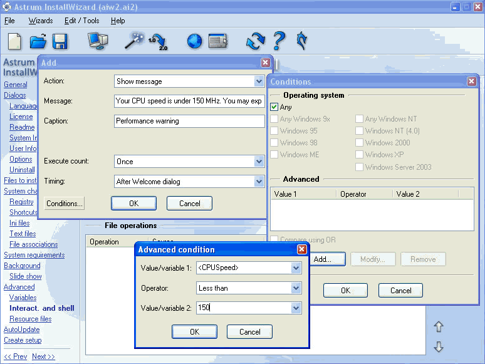Image resolution: width=485 pixels, height=364 pixels.
Task: Click Conditions... button in Add dialog
Action: pyautogui.click(x=65, y=204)
